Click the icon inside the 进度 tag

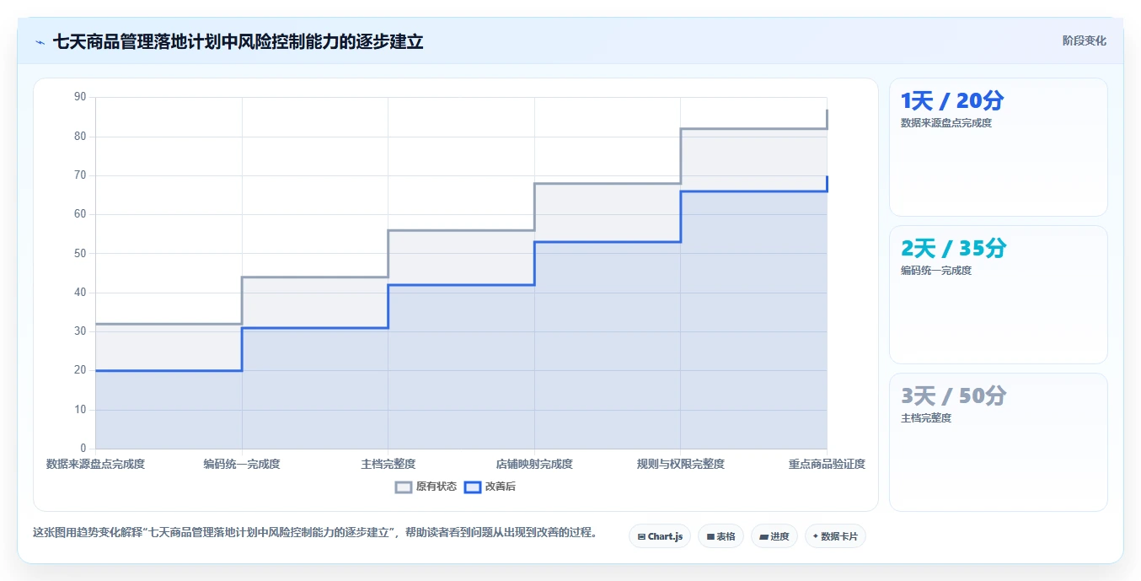(x=763, y=536)
